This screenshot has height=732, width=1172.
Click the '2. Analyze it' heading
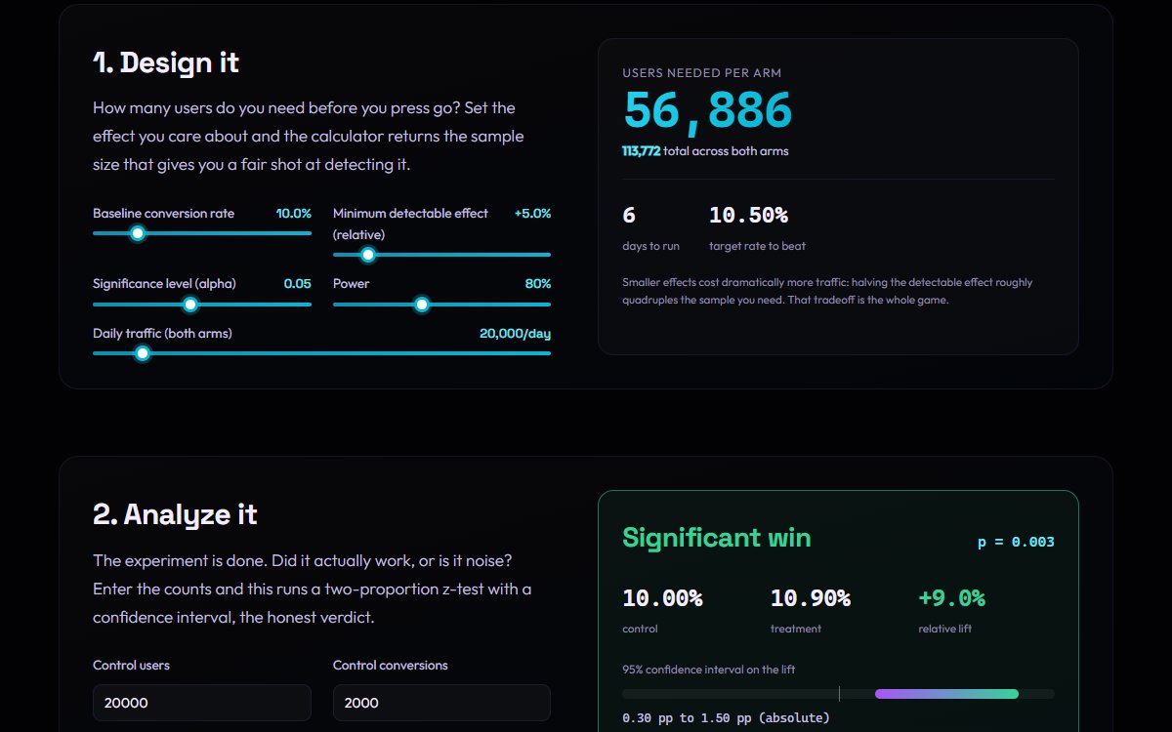coord(175,514)
